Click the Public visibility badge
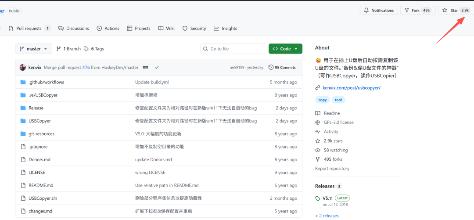The image size is (474, 220). pyautogui.click(x=14, y=11)
